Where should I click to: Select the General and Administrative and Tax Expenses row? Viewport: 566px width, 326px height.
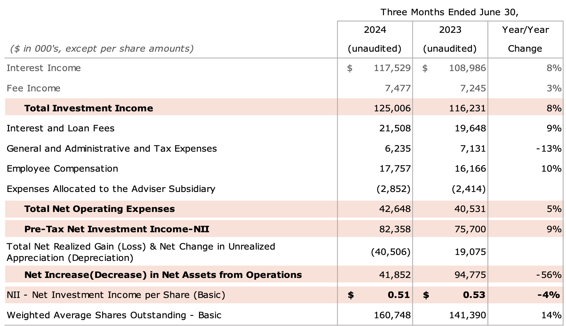click(x=111, y=148)
